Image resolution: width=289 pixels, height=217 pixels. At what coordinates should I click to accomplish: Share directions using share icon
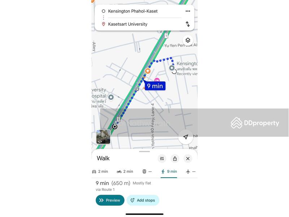coord(175,158)
